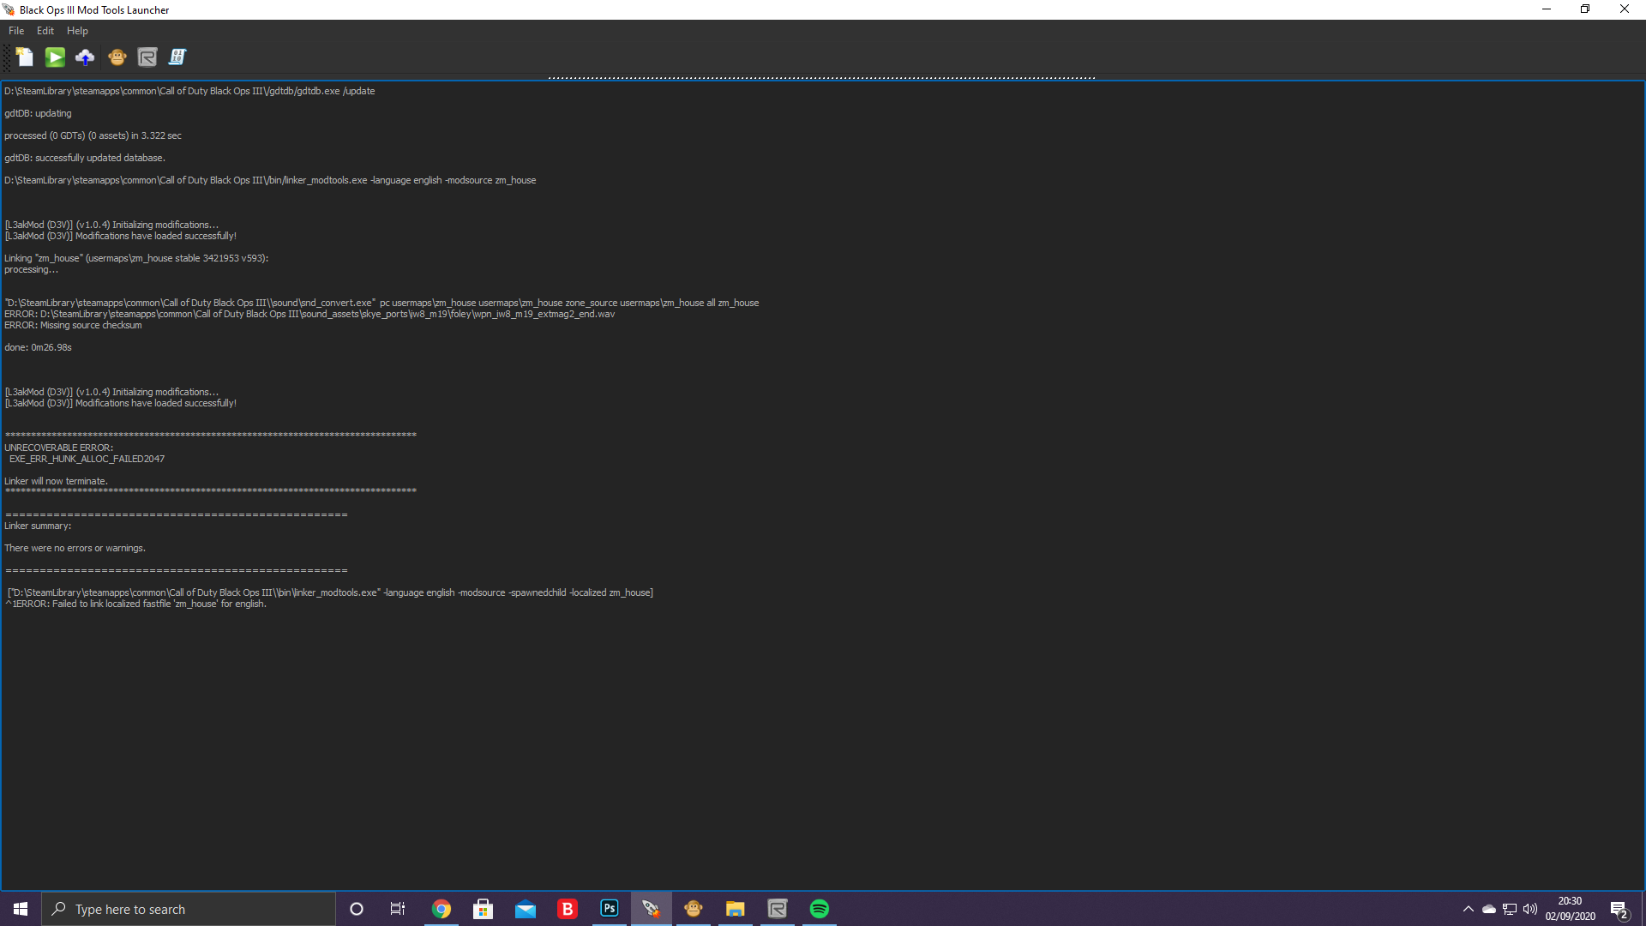Open Radiant from the taskbar
The height and width of the screenshot is (926, 1646).
pos(778,909)
